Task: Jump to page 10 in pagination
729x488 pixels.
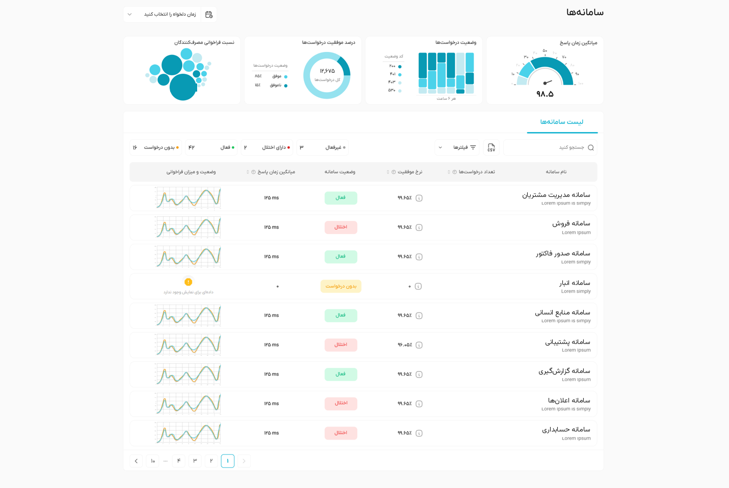Action: [152, 461]
